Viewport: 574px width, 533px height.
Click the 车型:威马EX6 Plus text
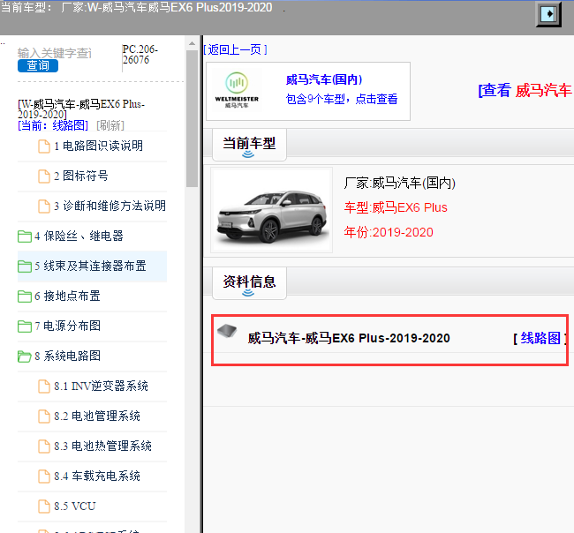(396, 207)
